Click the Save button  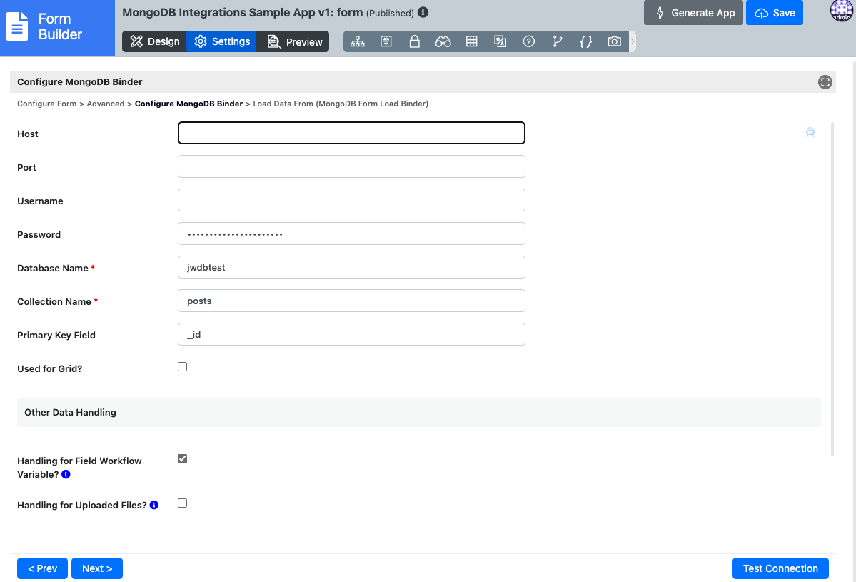(774, 13)
